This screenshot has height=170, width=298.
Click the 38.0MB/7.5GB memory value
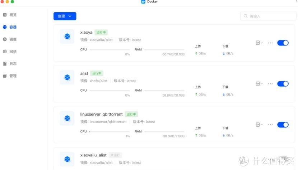pyautogui.click(x=174, y=136)
